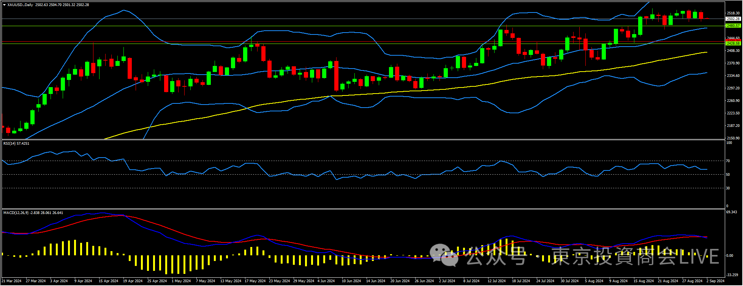
Task: Click the 26 Jun 2024 date label
Action: click(424, 281)
